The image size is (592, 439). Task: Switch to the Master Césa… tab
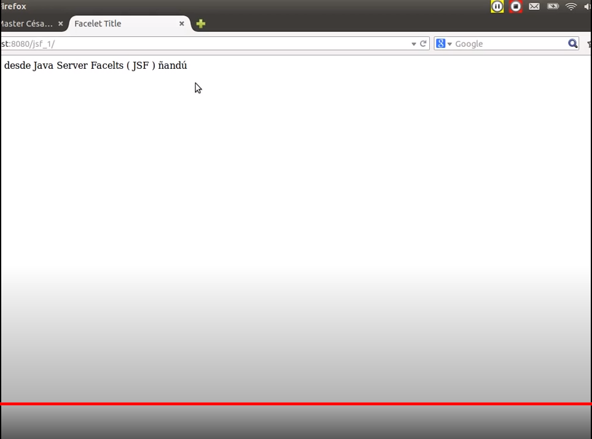[26, 23]
